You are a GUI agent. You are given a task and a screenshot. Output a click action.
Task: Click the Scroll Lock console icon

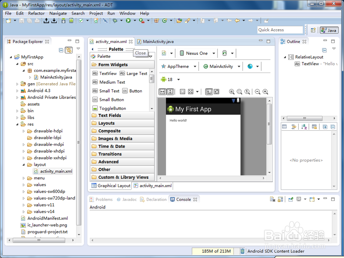coord(280,199)
